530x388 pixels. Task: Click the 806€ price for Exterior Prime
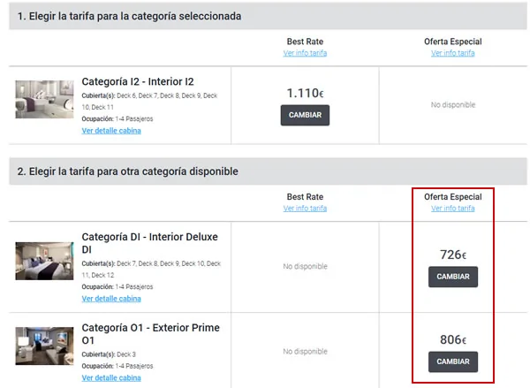(x=452, y=339)
